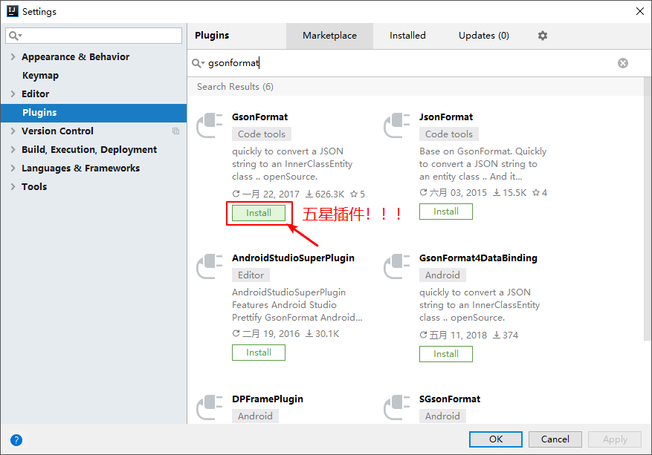Select Plugins in settings tree

(x=94, y=113)
